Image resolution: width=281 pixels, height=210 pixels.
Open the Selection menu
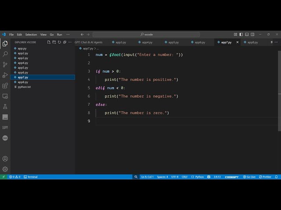(x=31, y=35)
